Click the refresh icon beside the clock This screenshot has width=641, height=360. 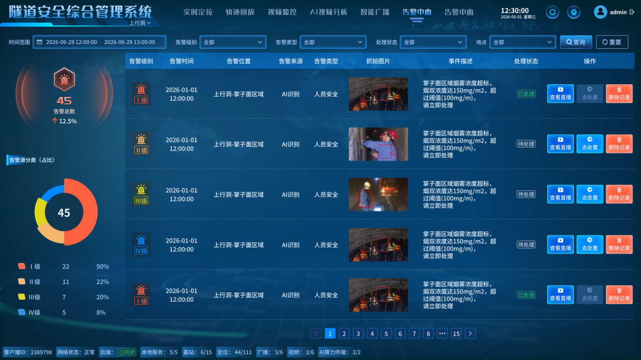coord(552,12)
